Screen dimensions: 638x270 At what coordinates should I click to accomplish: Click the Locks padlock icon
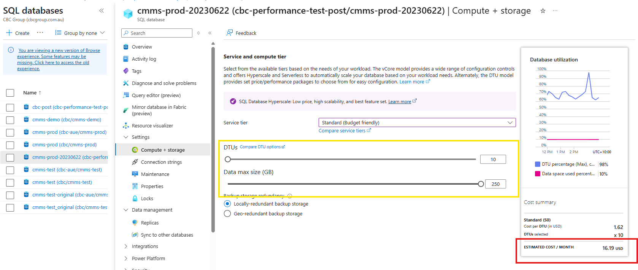coord(135,198)
